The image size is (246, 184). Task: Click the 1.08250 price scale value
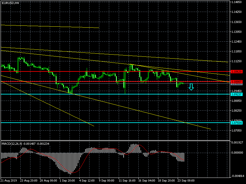tap(237, 111)
